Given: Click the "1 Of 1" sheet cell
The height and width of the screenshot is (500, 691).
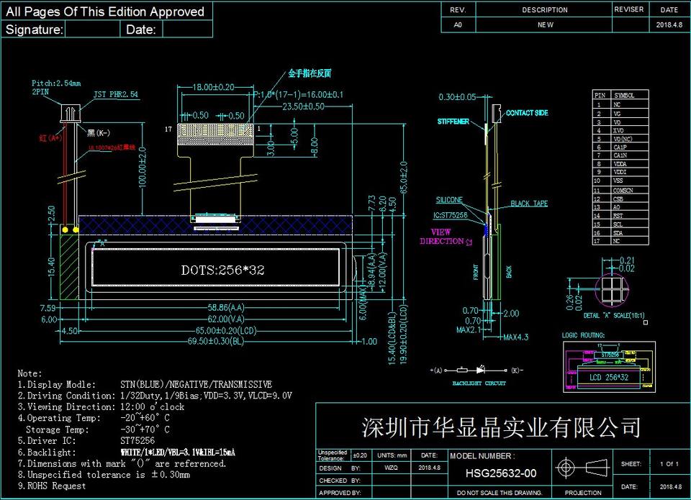Looking at the screenshot, I should [x=669, y=464].
